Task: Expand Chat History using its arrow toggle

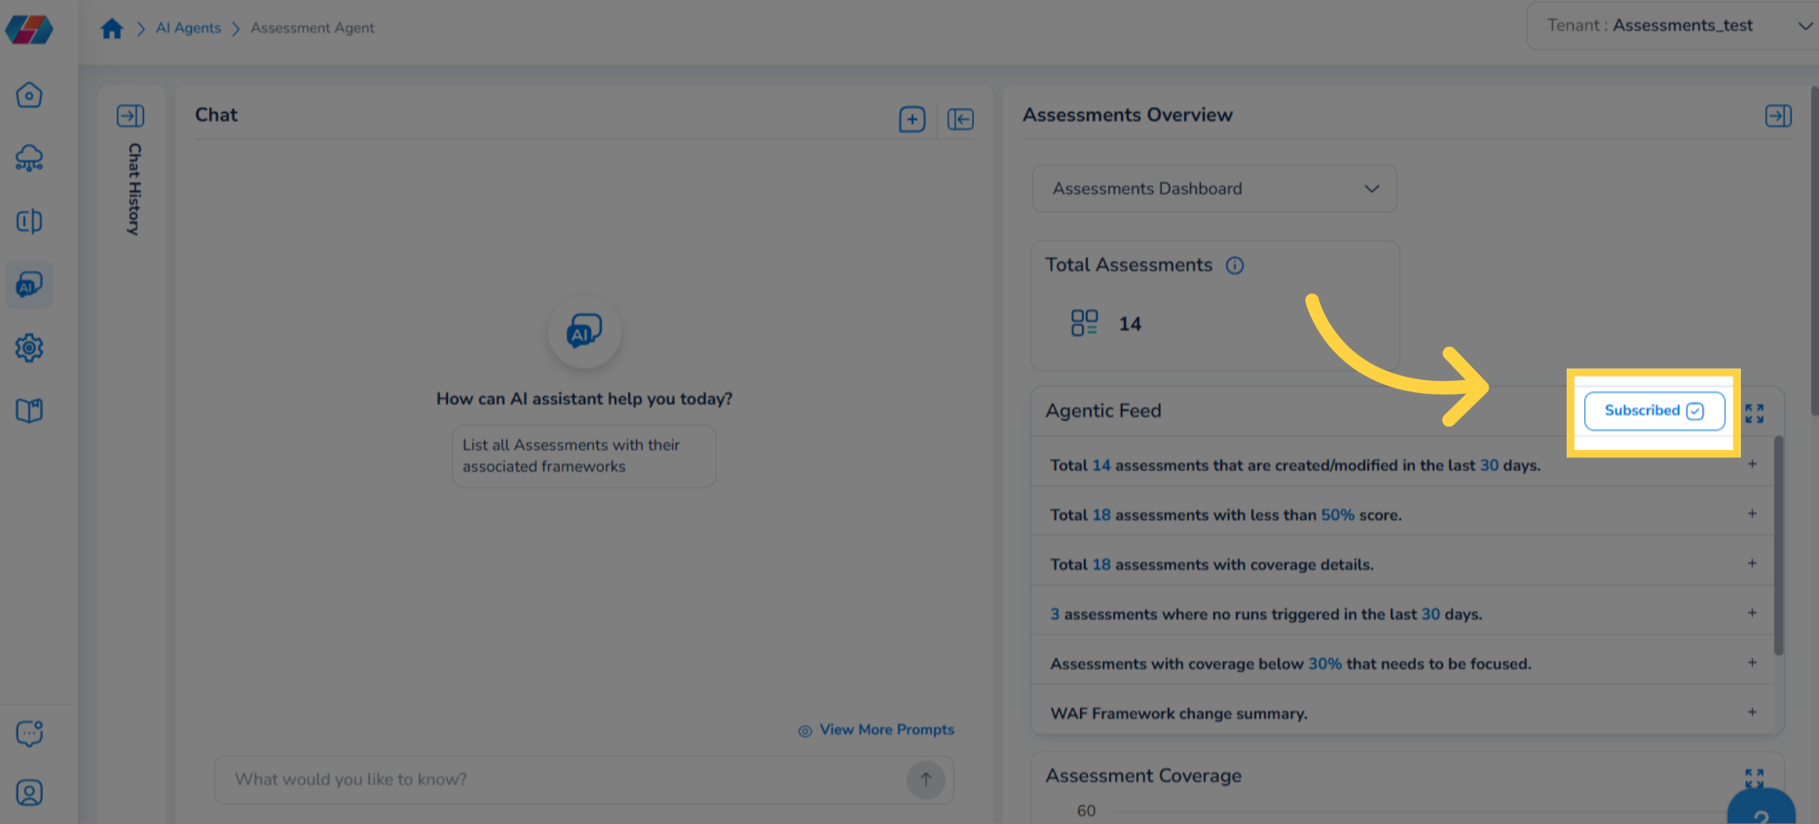Action: coord(130,115)
